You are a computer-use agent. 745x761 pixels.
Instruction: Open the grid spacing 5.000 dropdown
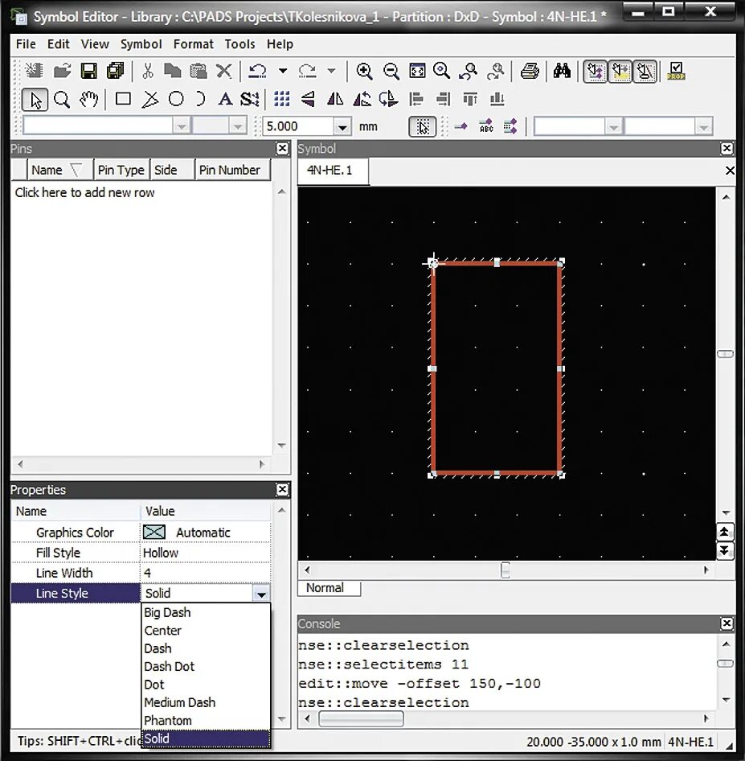pos(342,127)
